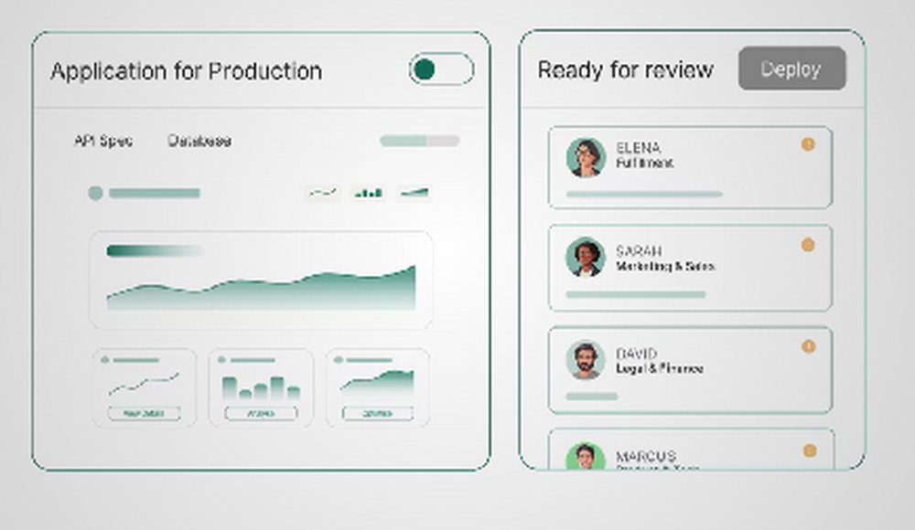The height and width of the screenshot is (530, 915).
Task: Click the orange status dot on David's card
Action: point(806,346)
